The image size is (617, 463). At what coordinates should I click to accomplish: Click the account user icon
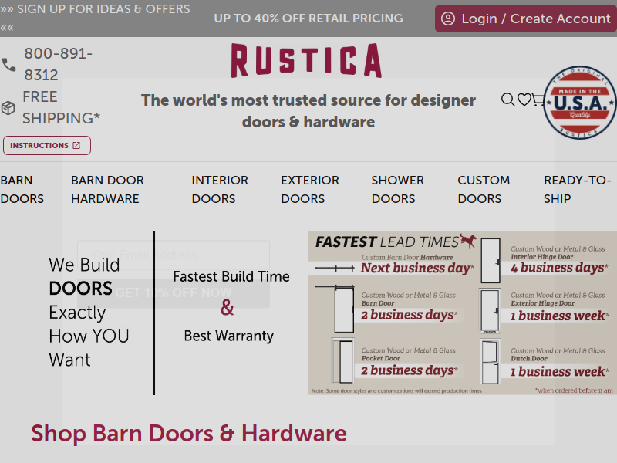pyautogui.click(x=448, y=19)
